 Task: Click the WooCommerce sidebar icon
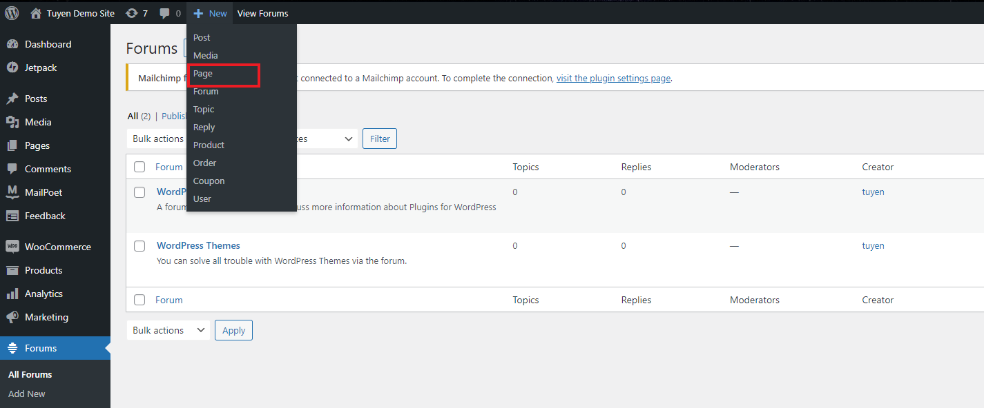point(12,247)
